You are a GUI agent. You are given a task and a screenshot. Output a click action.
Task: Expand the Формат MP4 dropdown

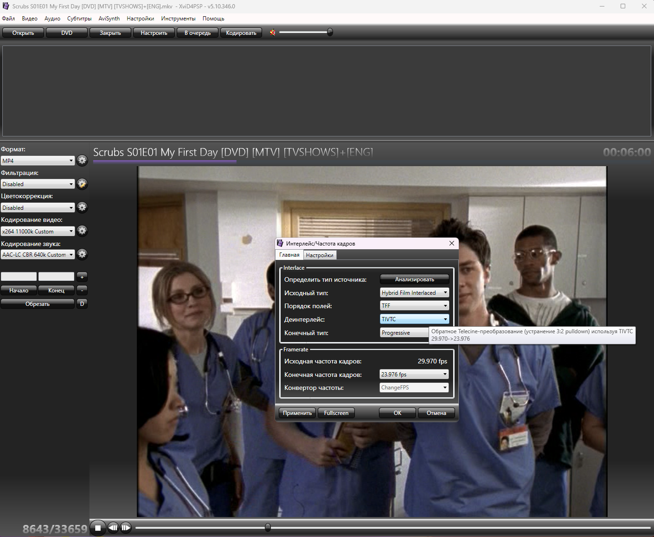(38, 161)
